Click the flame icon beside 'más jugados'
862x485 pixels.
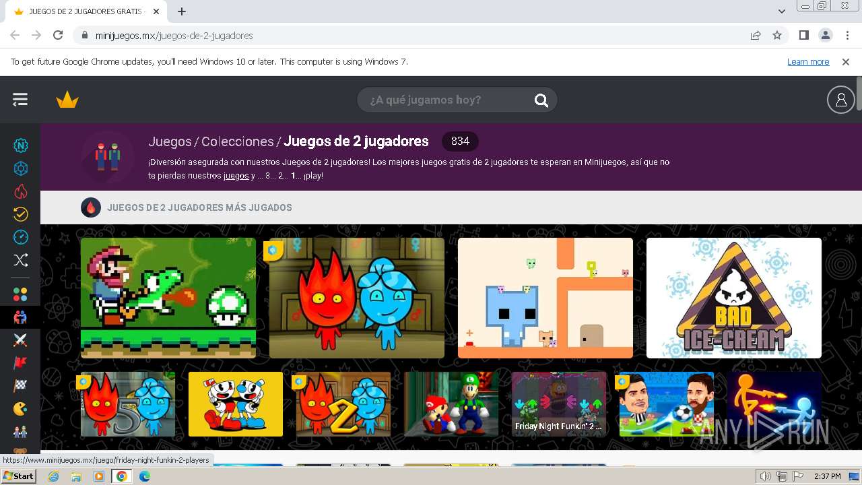91,207
